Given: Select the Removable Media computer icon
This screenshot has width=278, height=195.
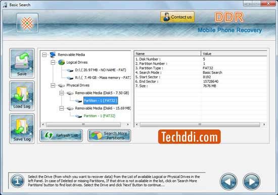Looking at the screenshot, I should coord(53,55).
